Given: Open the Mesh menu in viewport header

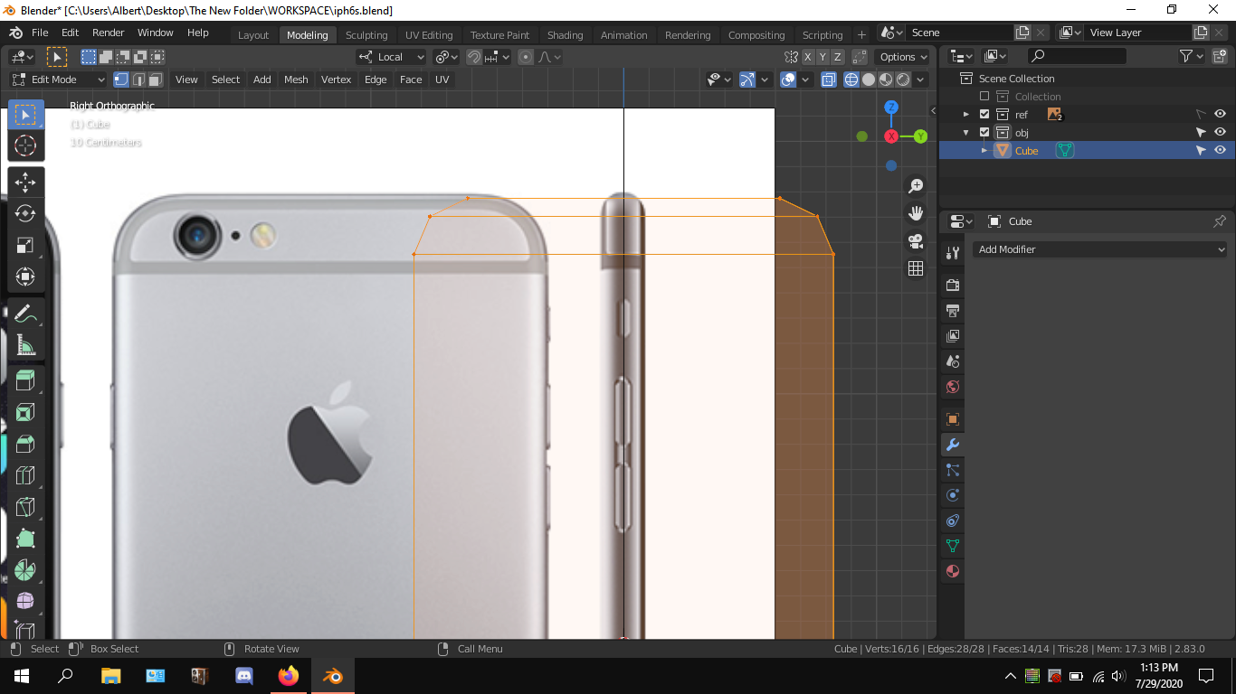Looking at the screenshot, I should coord(296,80).
